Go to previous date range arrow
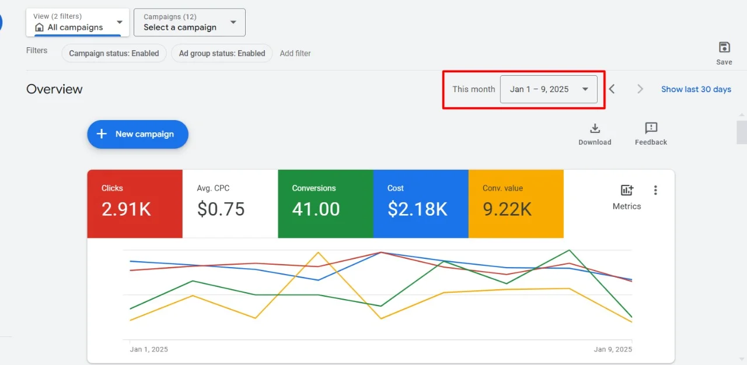The height and width of the screenshot is (365, 747). pyautogui.click(x=612, y=89)
